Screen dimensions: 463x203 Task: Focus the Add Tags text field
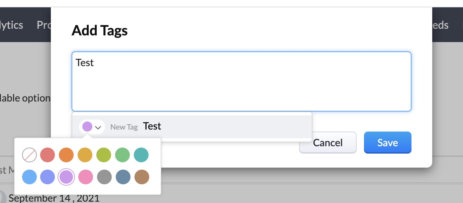coord(242,81)
